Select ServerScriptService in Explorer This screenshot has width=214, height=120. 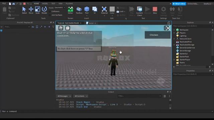[187, 48]
